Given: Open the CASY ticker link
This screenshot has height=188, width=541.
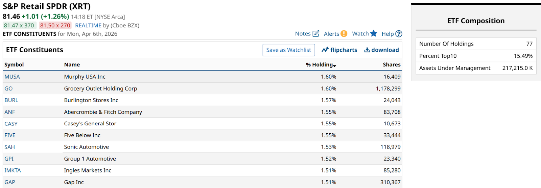Looking at the screenshot, I should (x=11, y=124).
